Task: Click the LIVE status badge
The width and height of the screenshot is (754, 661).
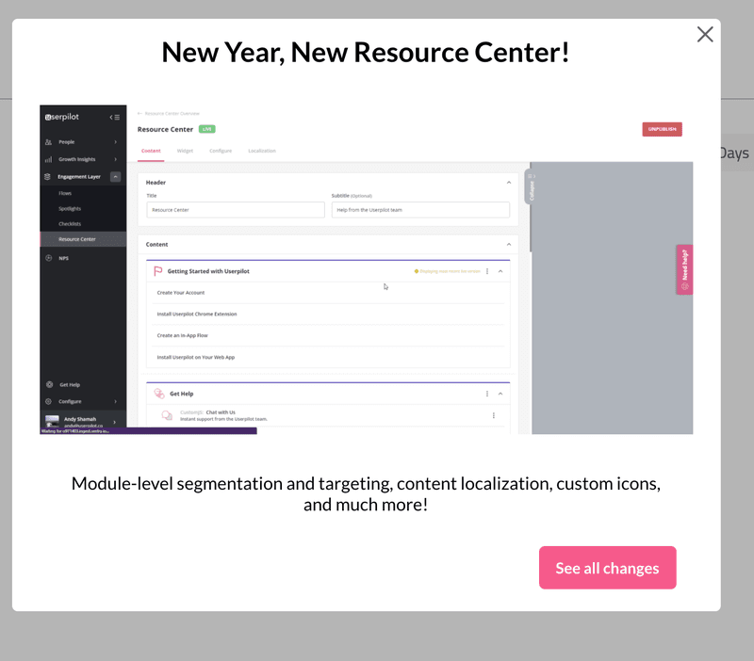Action: pyautogui.click(x=206, y=129)
